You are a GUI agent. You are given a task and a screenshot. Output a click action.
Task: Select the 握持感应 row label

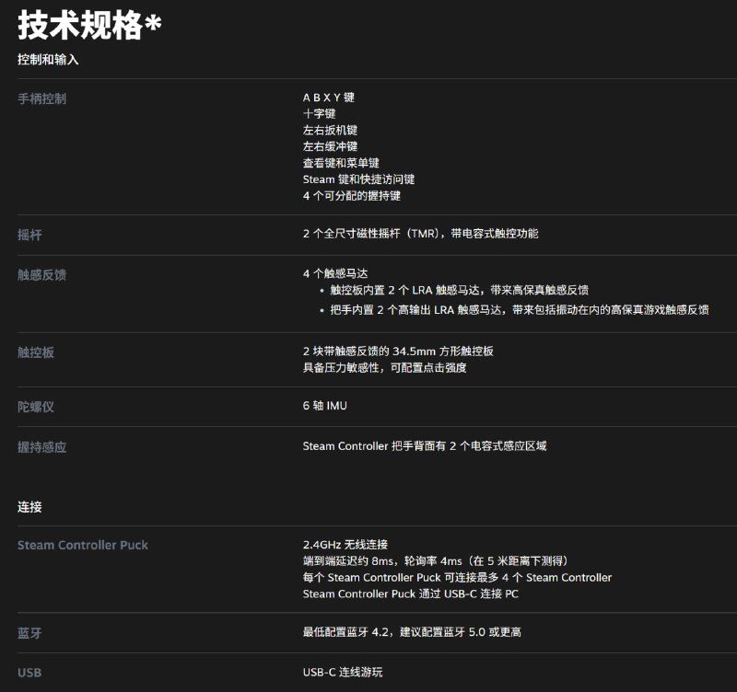pyautogui.click(x=41, y=447)
